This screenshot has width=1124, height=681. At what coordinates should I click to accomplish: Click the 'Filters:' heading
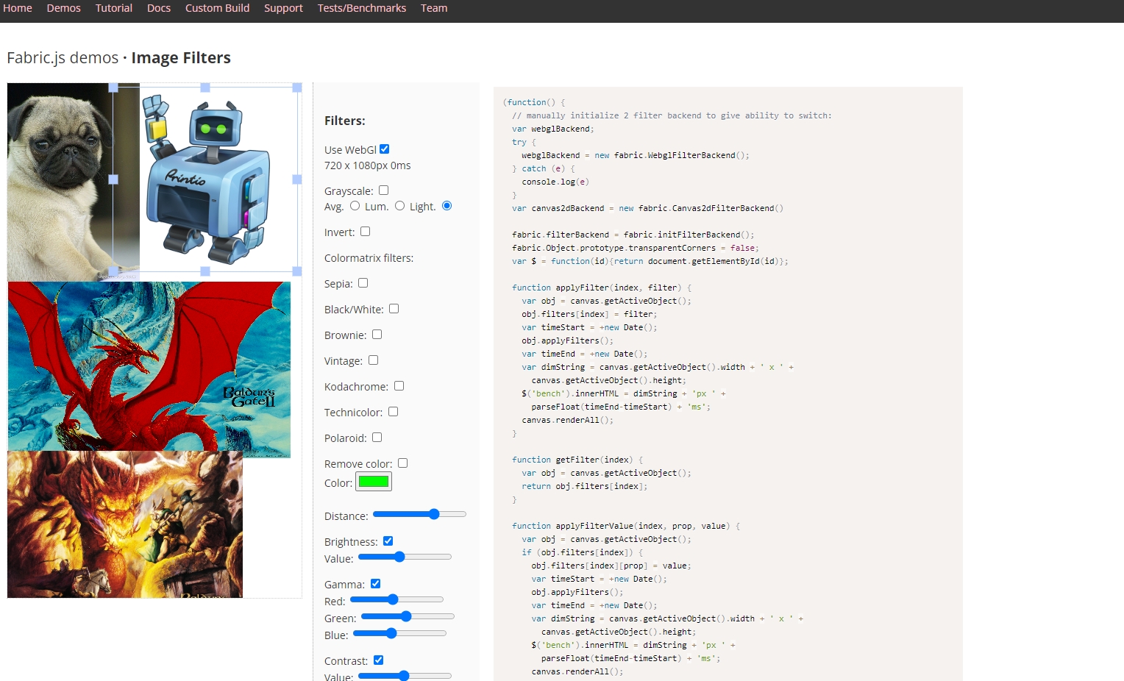345,121
